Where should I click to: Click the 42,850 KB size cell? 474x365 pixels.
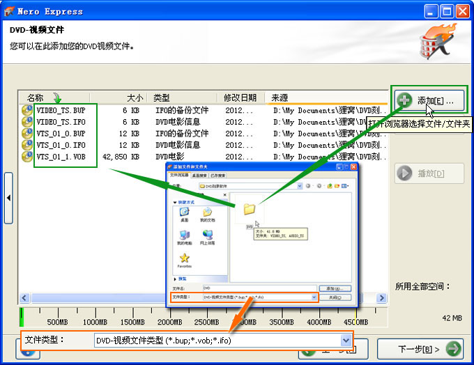coord(121,157)
